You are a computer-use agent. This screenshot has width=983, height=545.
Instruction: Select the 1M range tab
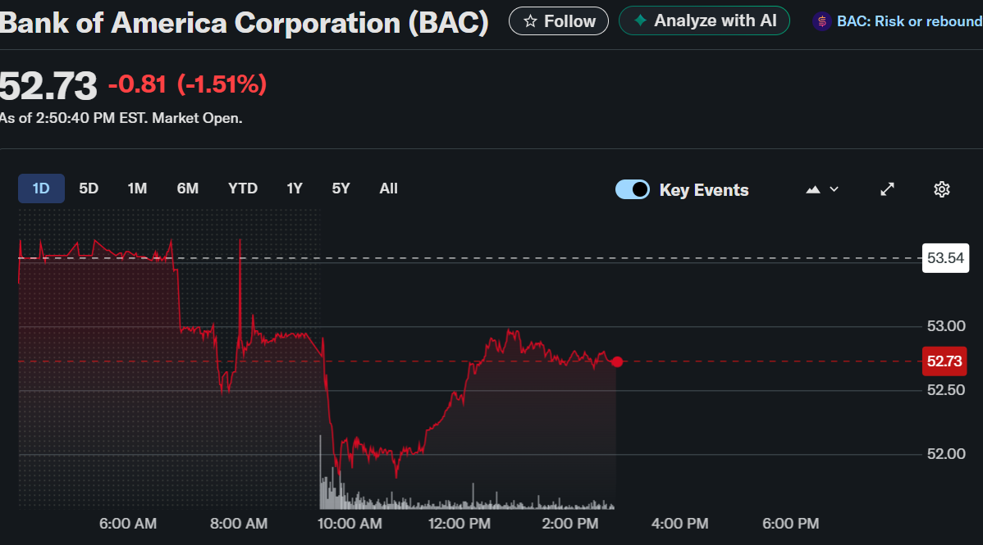coord(137,188)
